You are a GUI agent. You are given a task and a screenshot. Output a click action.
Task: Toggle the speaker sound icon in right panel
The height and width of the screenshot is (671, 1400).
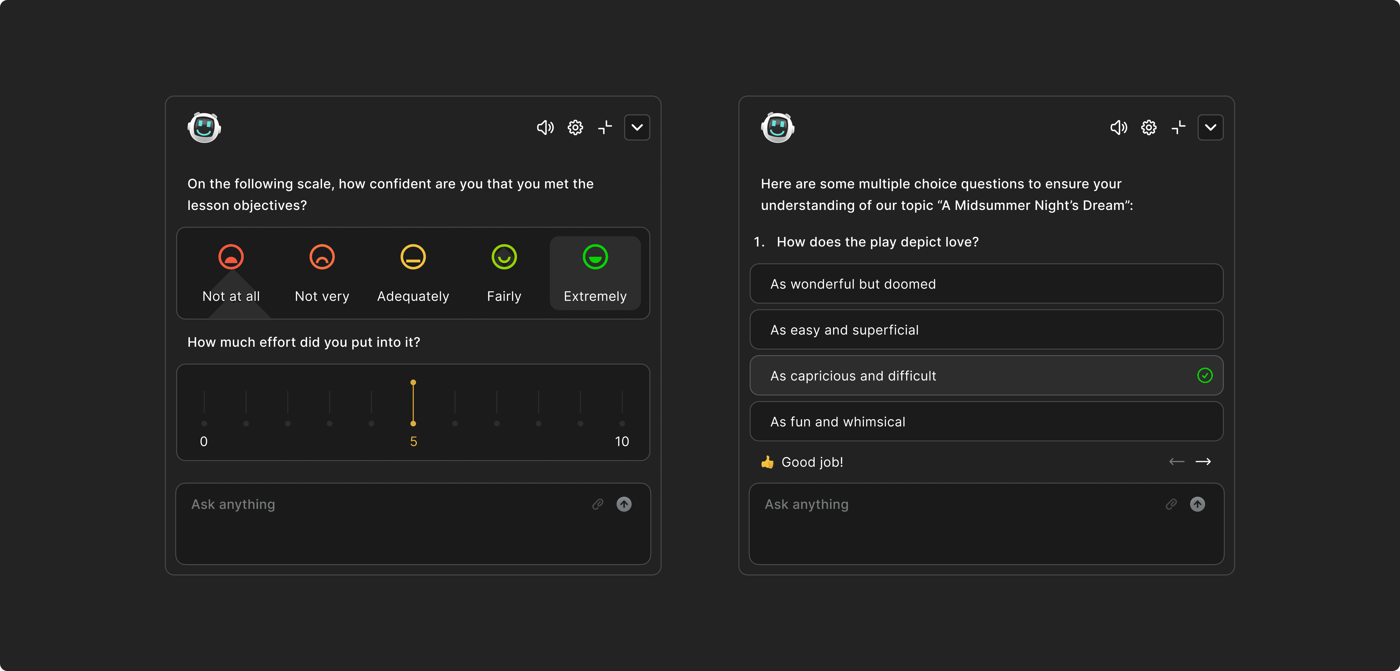(x=1119, y=128)
